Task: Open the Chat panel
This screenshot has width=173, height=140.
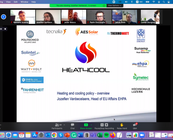Action: pyautogui.click(x=72, y=126)
